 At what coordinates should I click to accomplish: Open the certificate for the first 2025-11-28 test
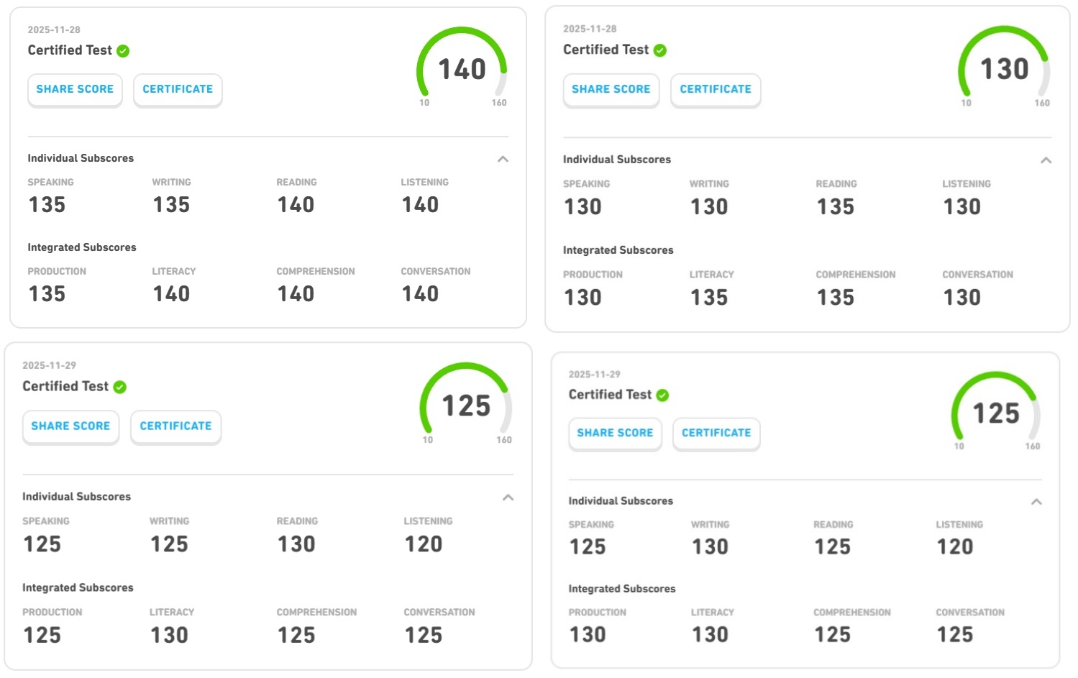coord(178,89)
